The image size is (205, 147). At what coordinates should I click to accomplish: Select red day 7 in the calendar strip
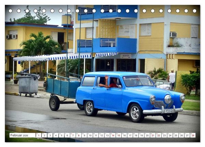[73, 135]
